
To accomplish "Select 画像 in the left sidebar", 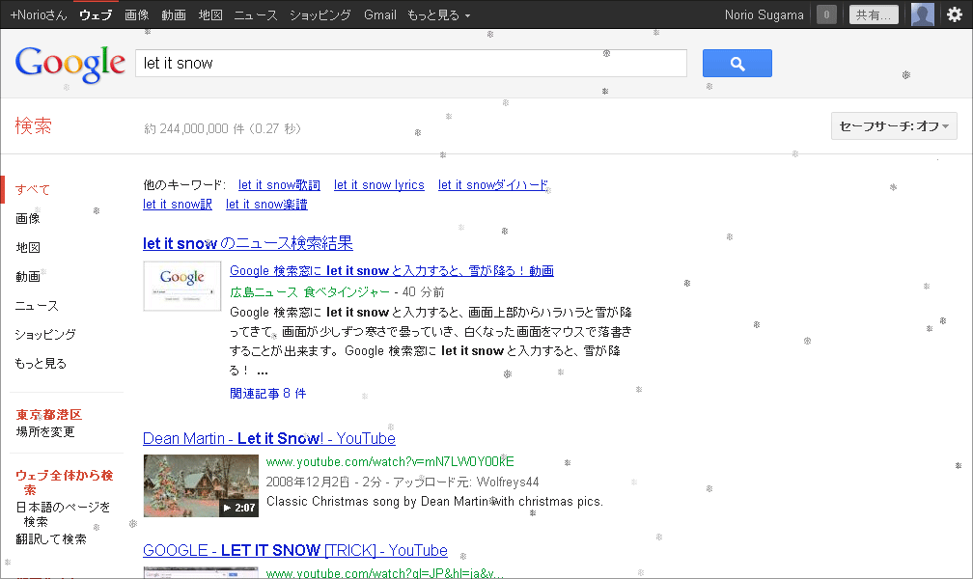I will pyautogui.click(x=28, y=218).
